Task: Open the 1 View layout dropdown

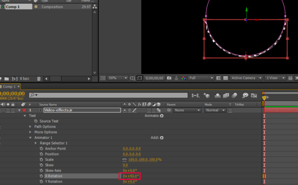Action: [275, 78]
